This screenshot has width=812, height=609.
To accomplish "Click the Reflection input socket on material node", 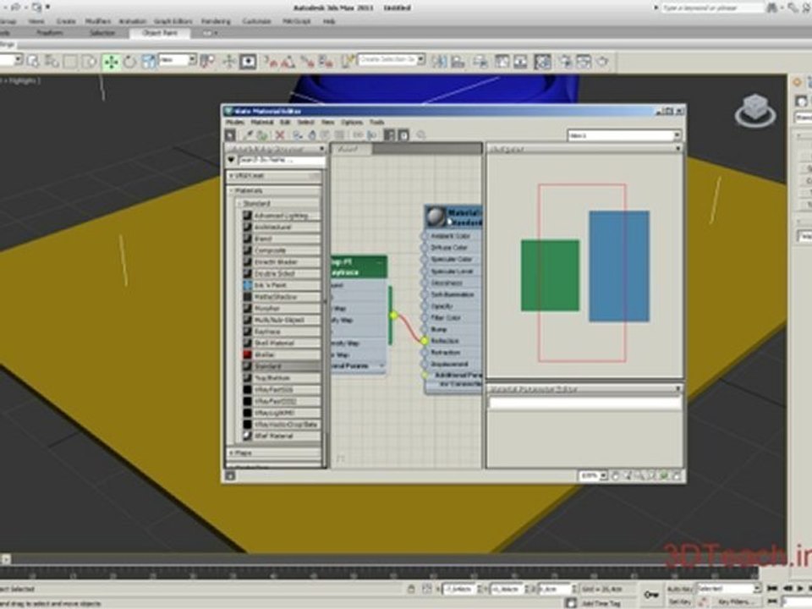I will 425,341.
